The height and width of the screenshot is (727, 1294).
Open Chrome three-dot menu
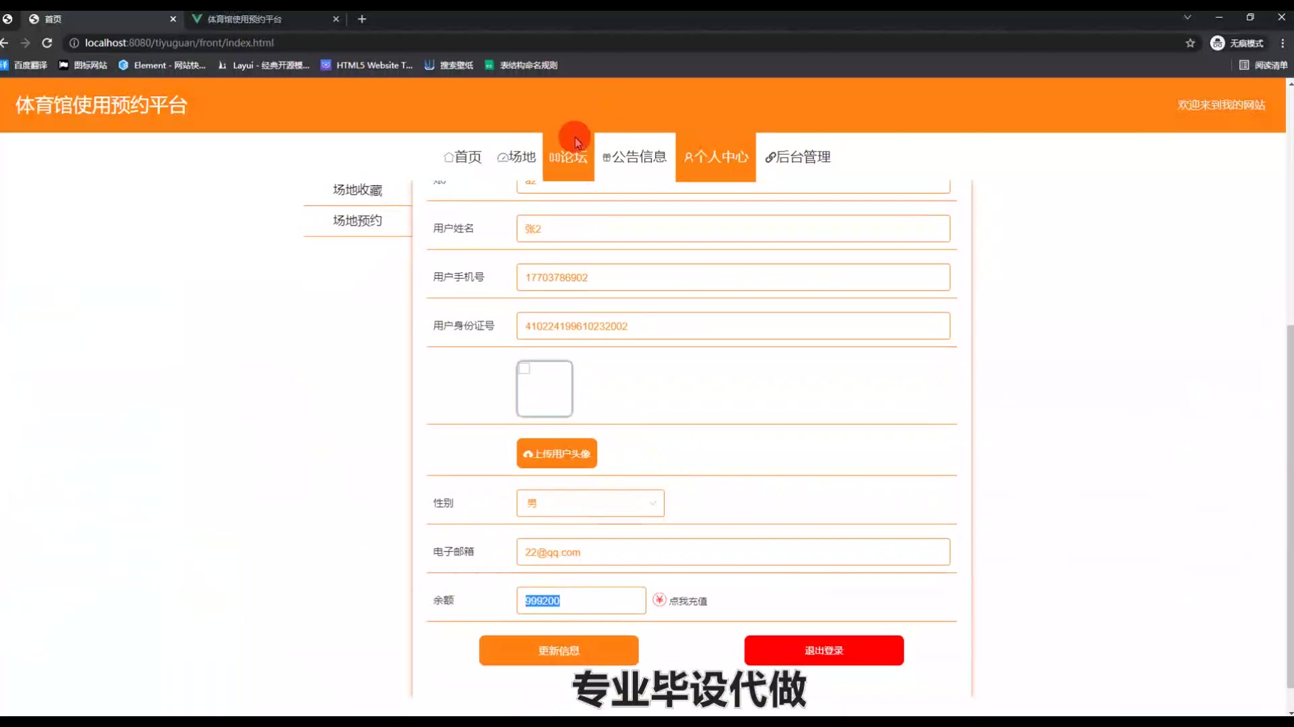tap(1283, 43)
